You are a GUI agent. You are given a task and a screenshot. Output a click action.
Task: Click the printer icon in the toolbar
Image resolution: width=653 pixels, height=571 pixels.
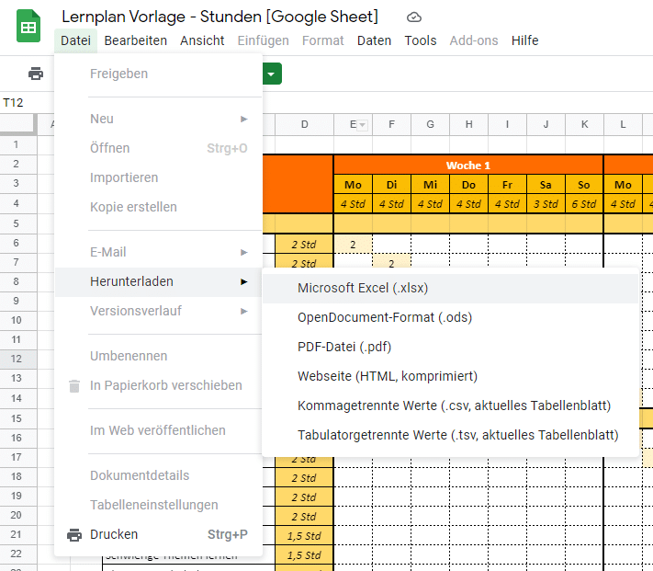(36, 74)
